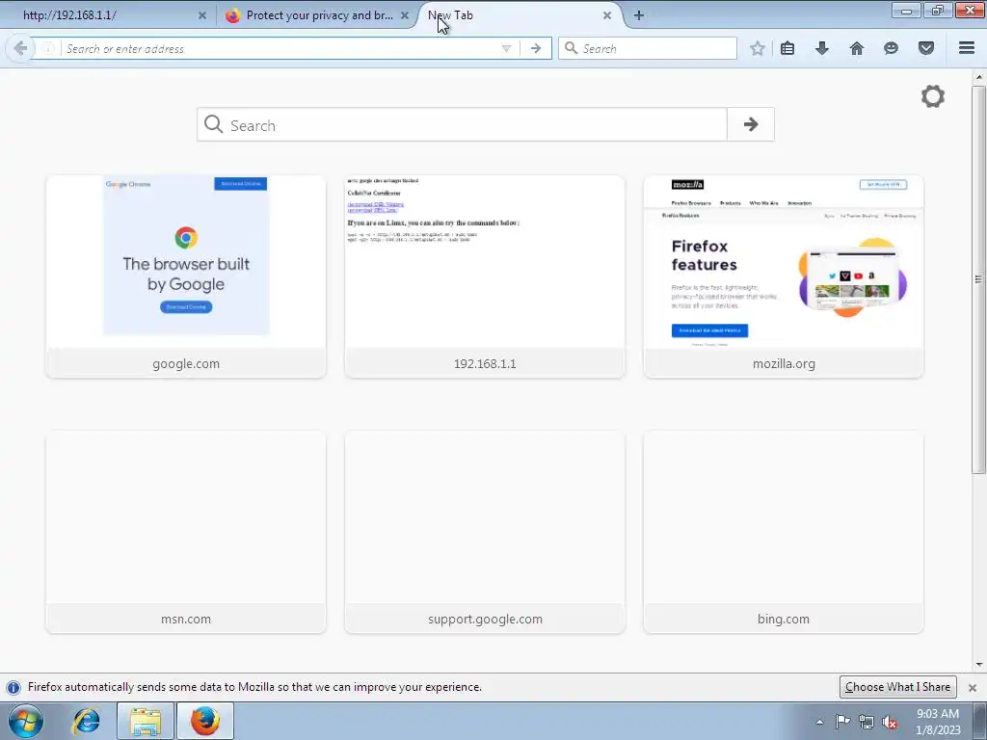
Task: Click the muted volume tray icon
Action: pos(890,723)
